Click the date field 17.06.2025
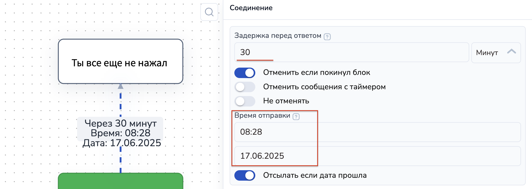Viewport: 532px width, 189px height. [x=377, y=156]
